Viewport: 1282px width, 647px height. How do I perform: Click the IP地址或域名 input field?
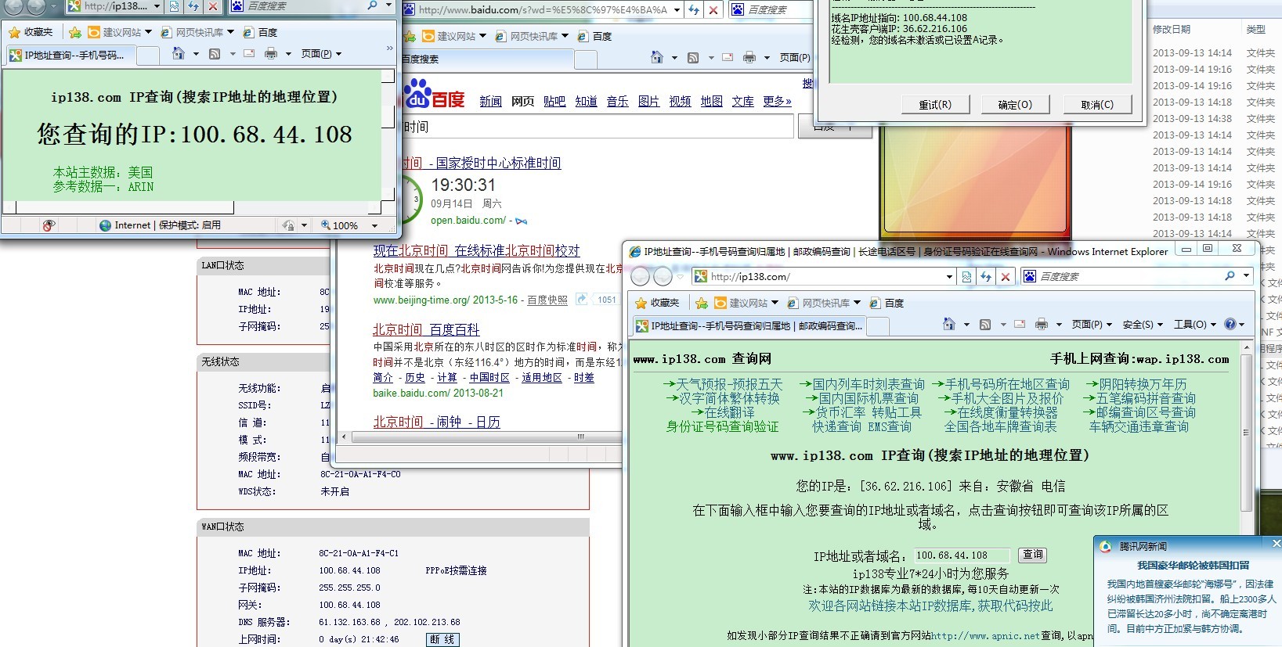click(x=962, y=555)
